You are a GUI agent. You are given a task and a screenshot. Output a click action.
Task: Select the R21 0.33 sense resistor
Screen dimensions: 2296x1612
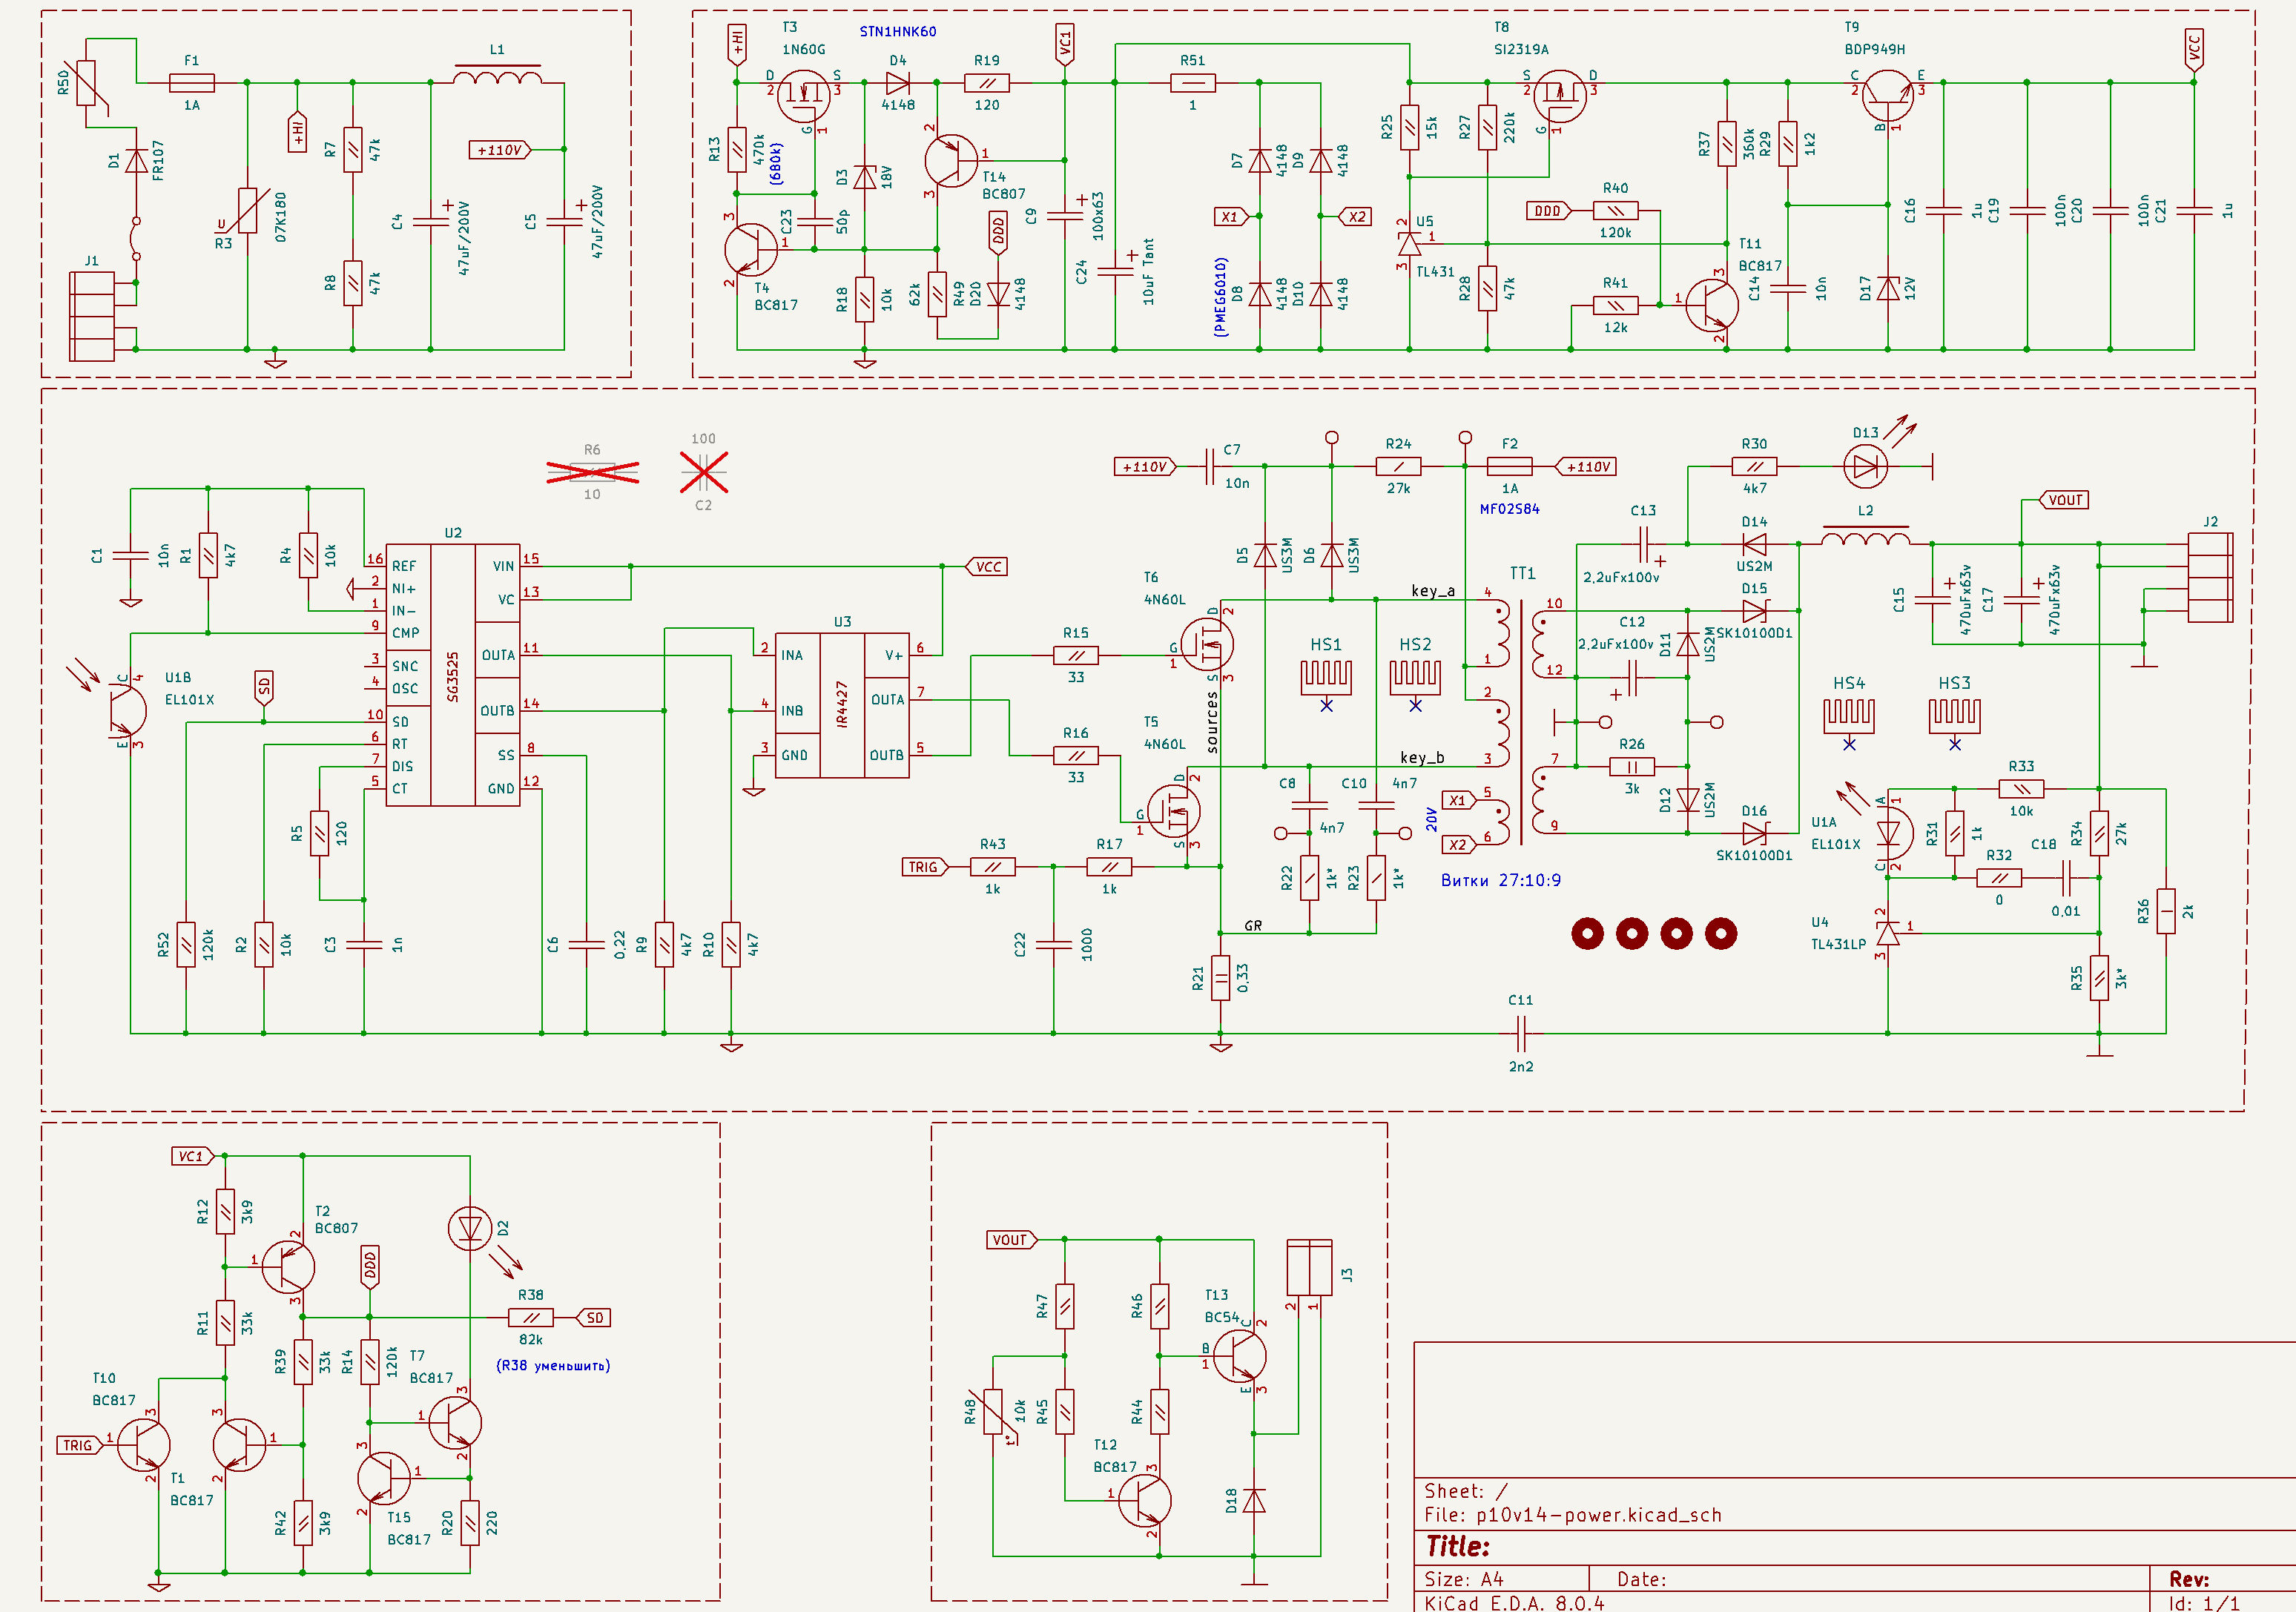[1220, 978]
